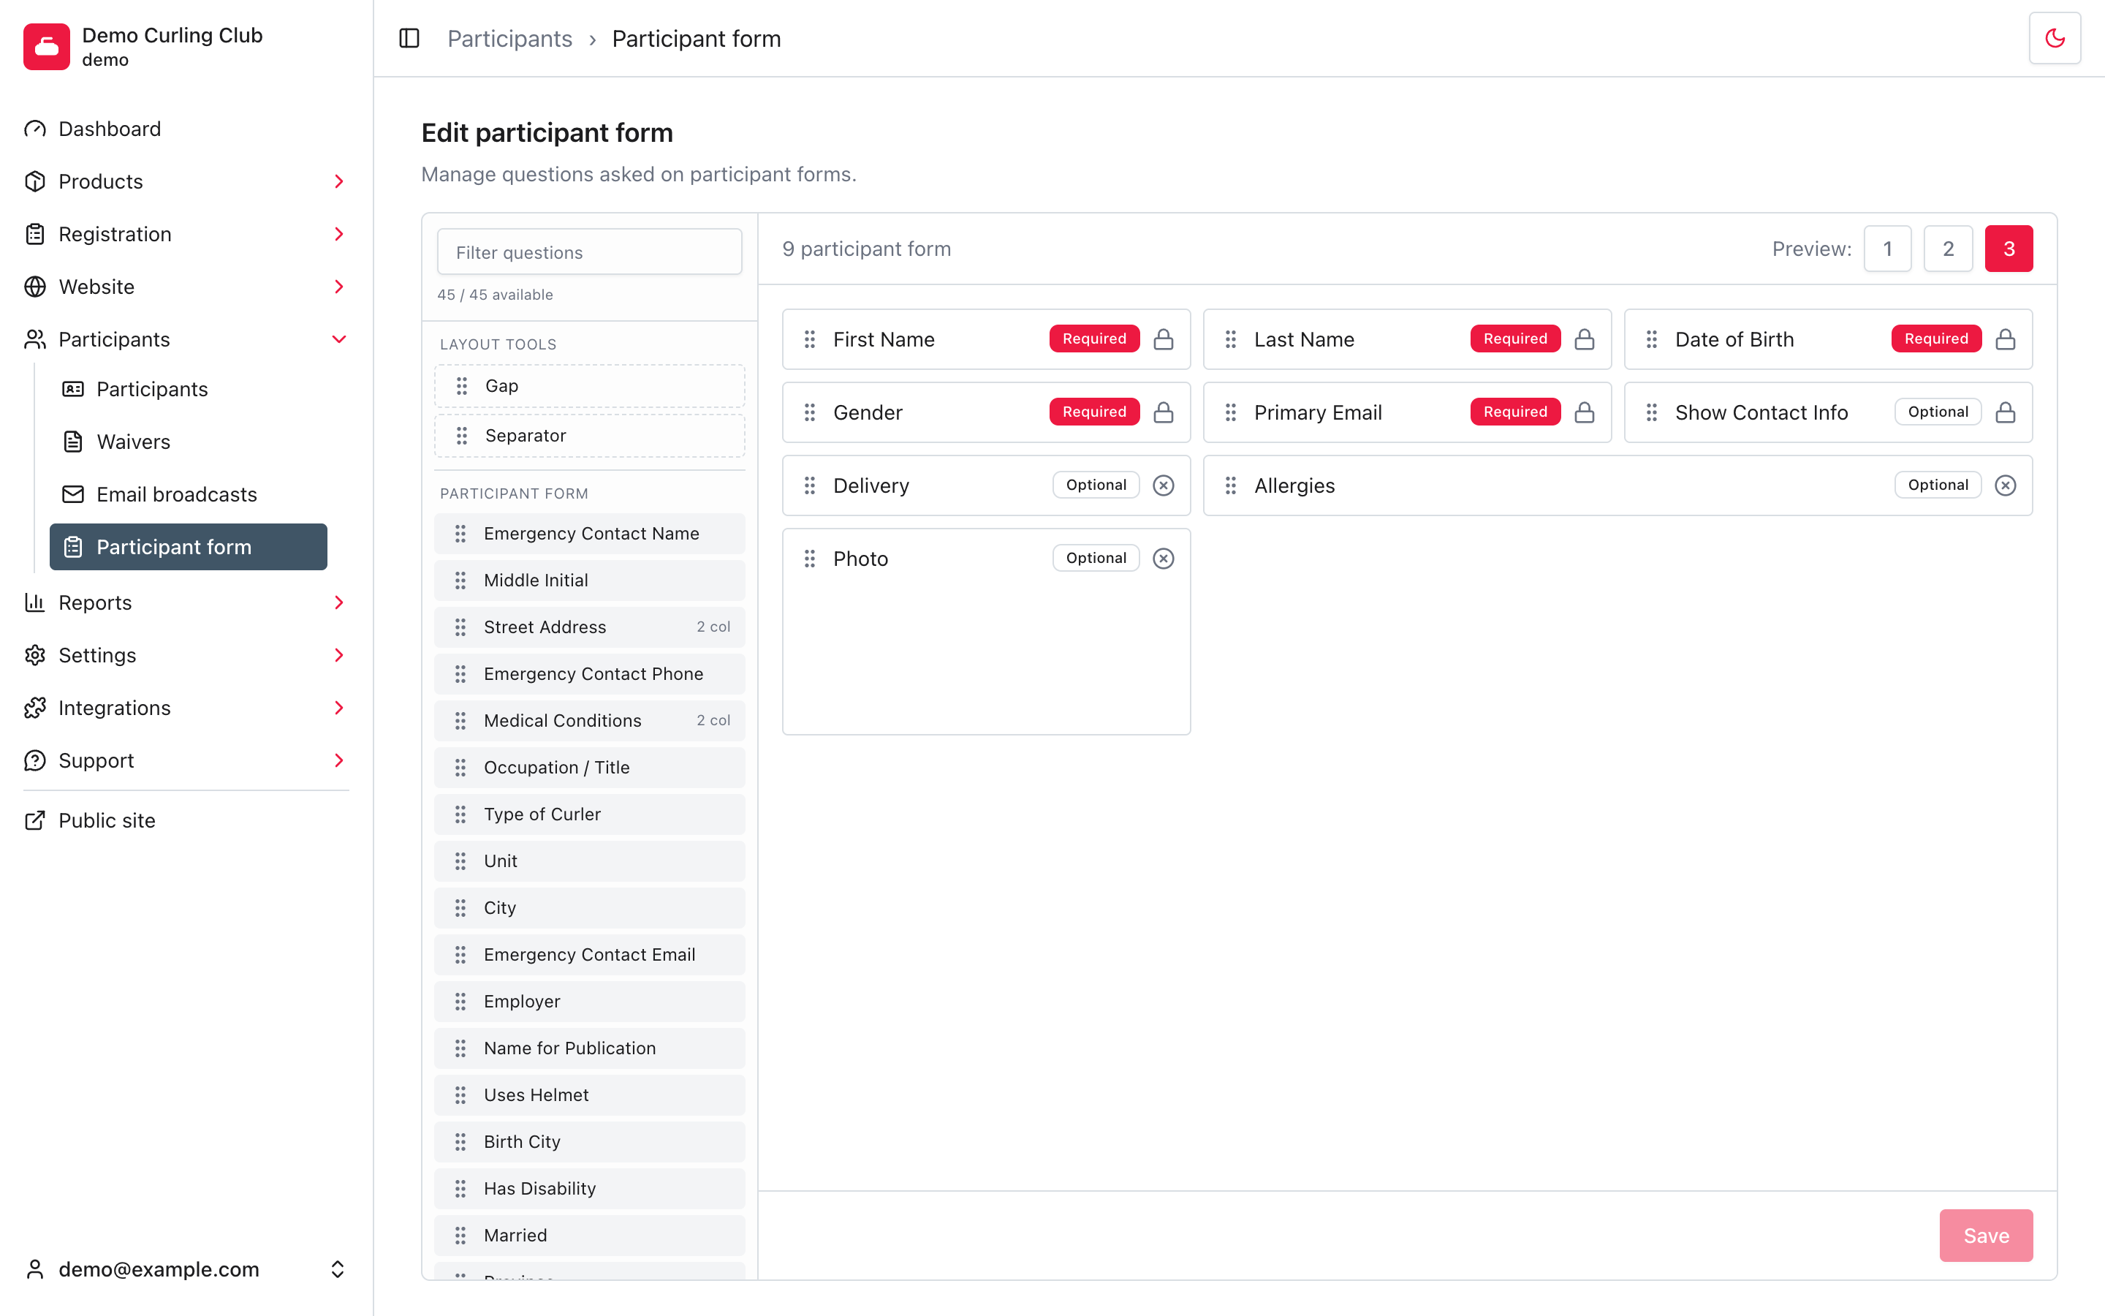Toggle the Required badge on Last Name
Image resolution: width=2105 pixels, height=1316 pixels.
tap(1515, 339)
